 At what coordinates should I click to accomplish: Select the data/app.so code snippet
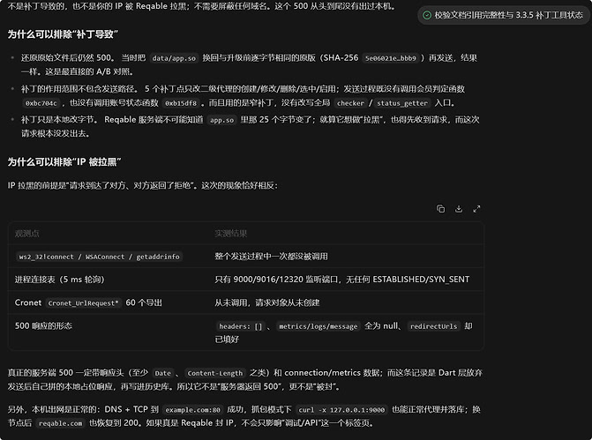pyautogui.click(x=174, y=58)
